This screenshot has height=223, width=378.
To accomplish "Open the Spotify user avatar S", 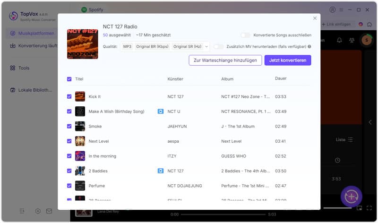I will click(367, 40).
